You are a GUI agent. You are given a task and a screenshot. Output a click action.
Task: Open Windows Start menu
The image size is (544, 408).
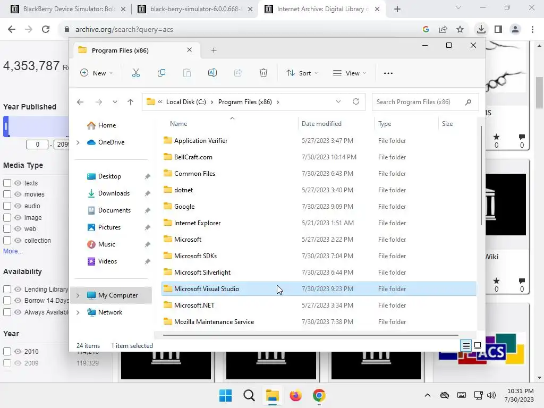(225, 395)
